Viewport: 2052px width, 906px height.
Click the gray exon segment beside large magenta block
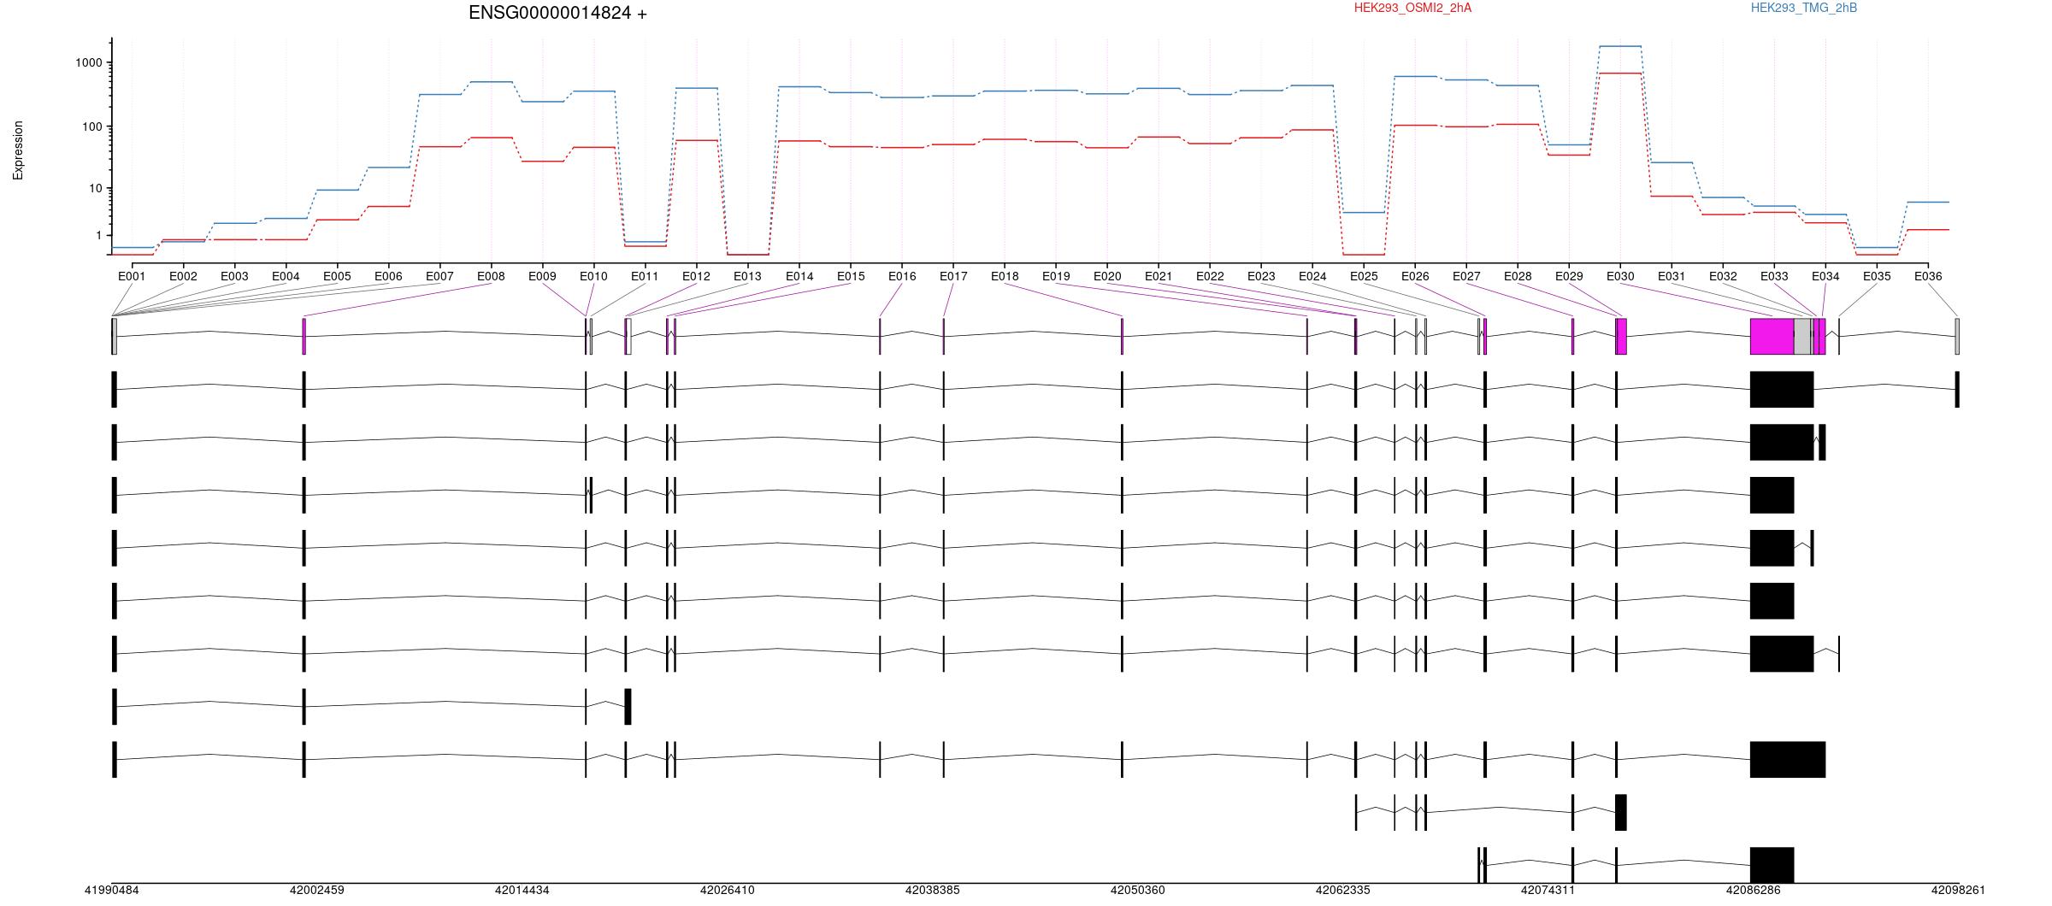(x=1802, y=336)
